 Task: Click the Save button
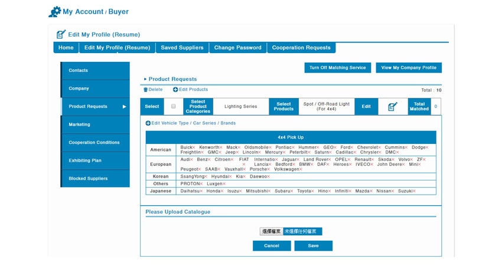coord(314,246)
